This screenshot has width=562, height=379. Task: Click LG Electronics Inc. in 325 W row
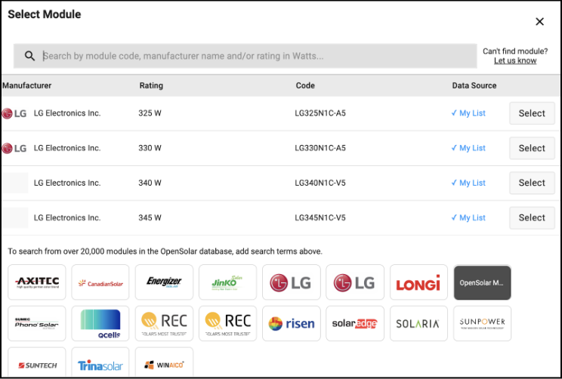pyautogui.click(x=67, y=113)
